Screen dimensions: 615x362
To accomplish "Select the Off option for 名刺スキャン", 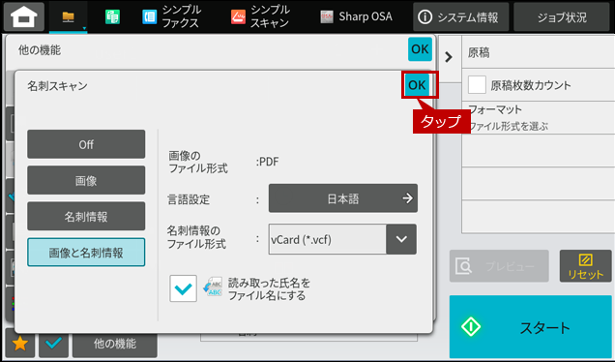I will coord(86,144).
